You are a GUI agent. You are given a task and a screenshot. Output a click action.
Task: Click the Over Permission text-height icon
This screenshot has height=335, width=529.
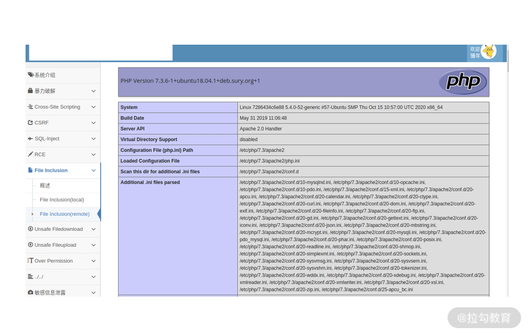(30, 261)
